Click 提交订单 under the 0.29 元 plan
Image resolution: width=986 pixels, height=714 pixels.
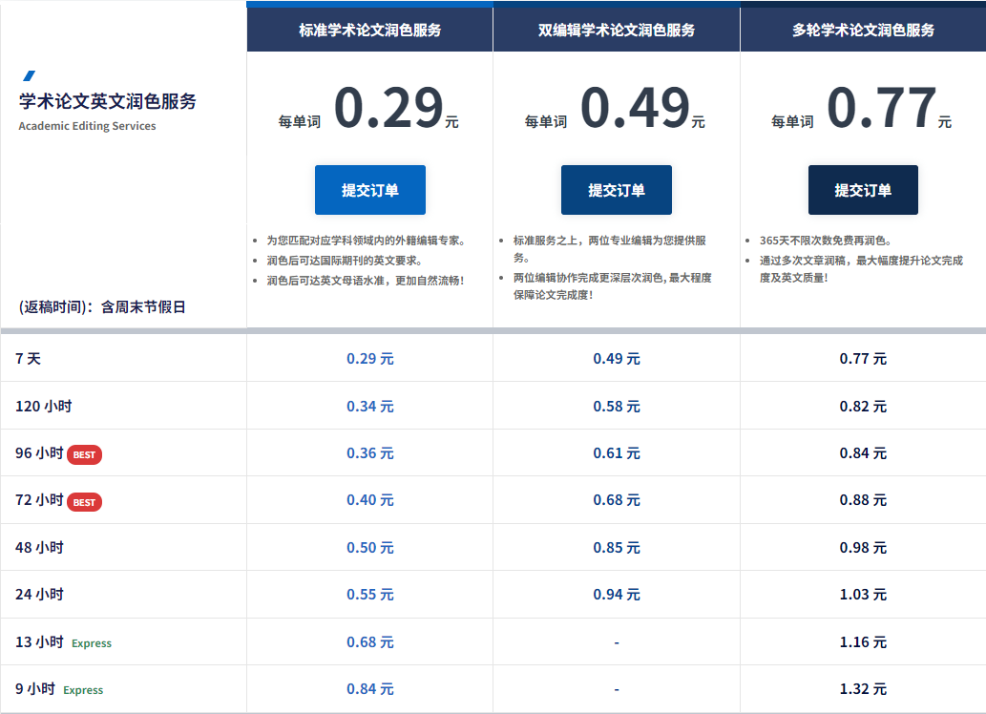[x=368, y=189]
